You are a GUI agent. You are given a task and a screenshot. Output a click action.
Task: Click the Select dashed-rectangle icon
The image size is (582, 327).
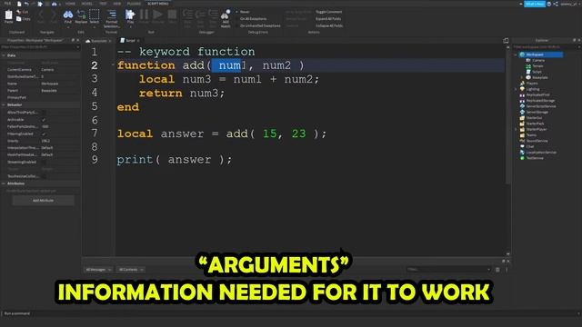point(95,15)
